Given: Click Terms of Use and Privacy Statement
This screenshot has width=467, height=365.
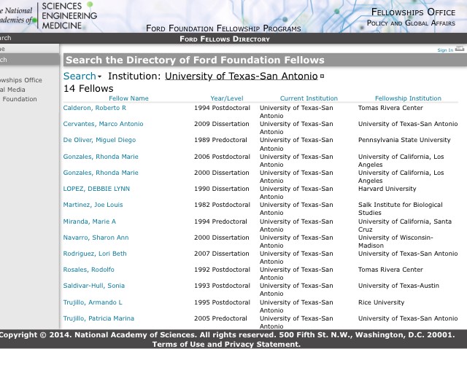Looking at the screenshot, I should [226, 344].
